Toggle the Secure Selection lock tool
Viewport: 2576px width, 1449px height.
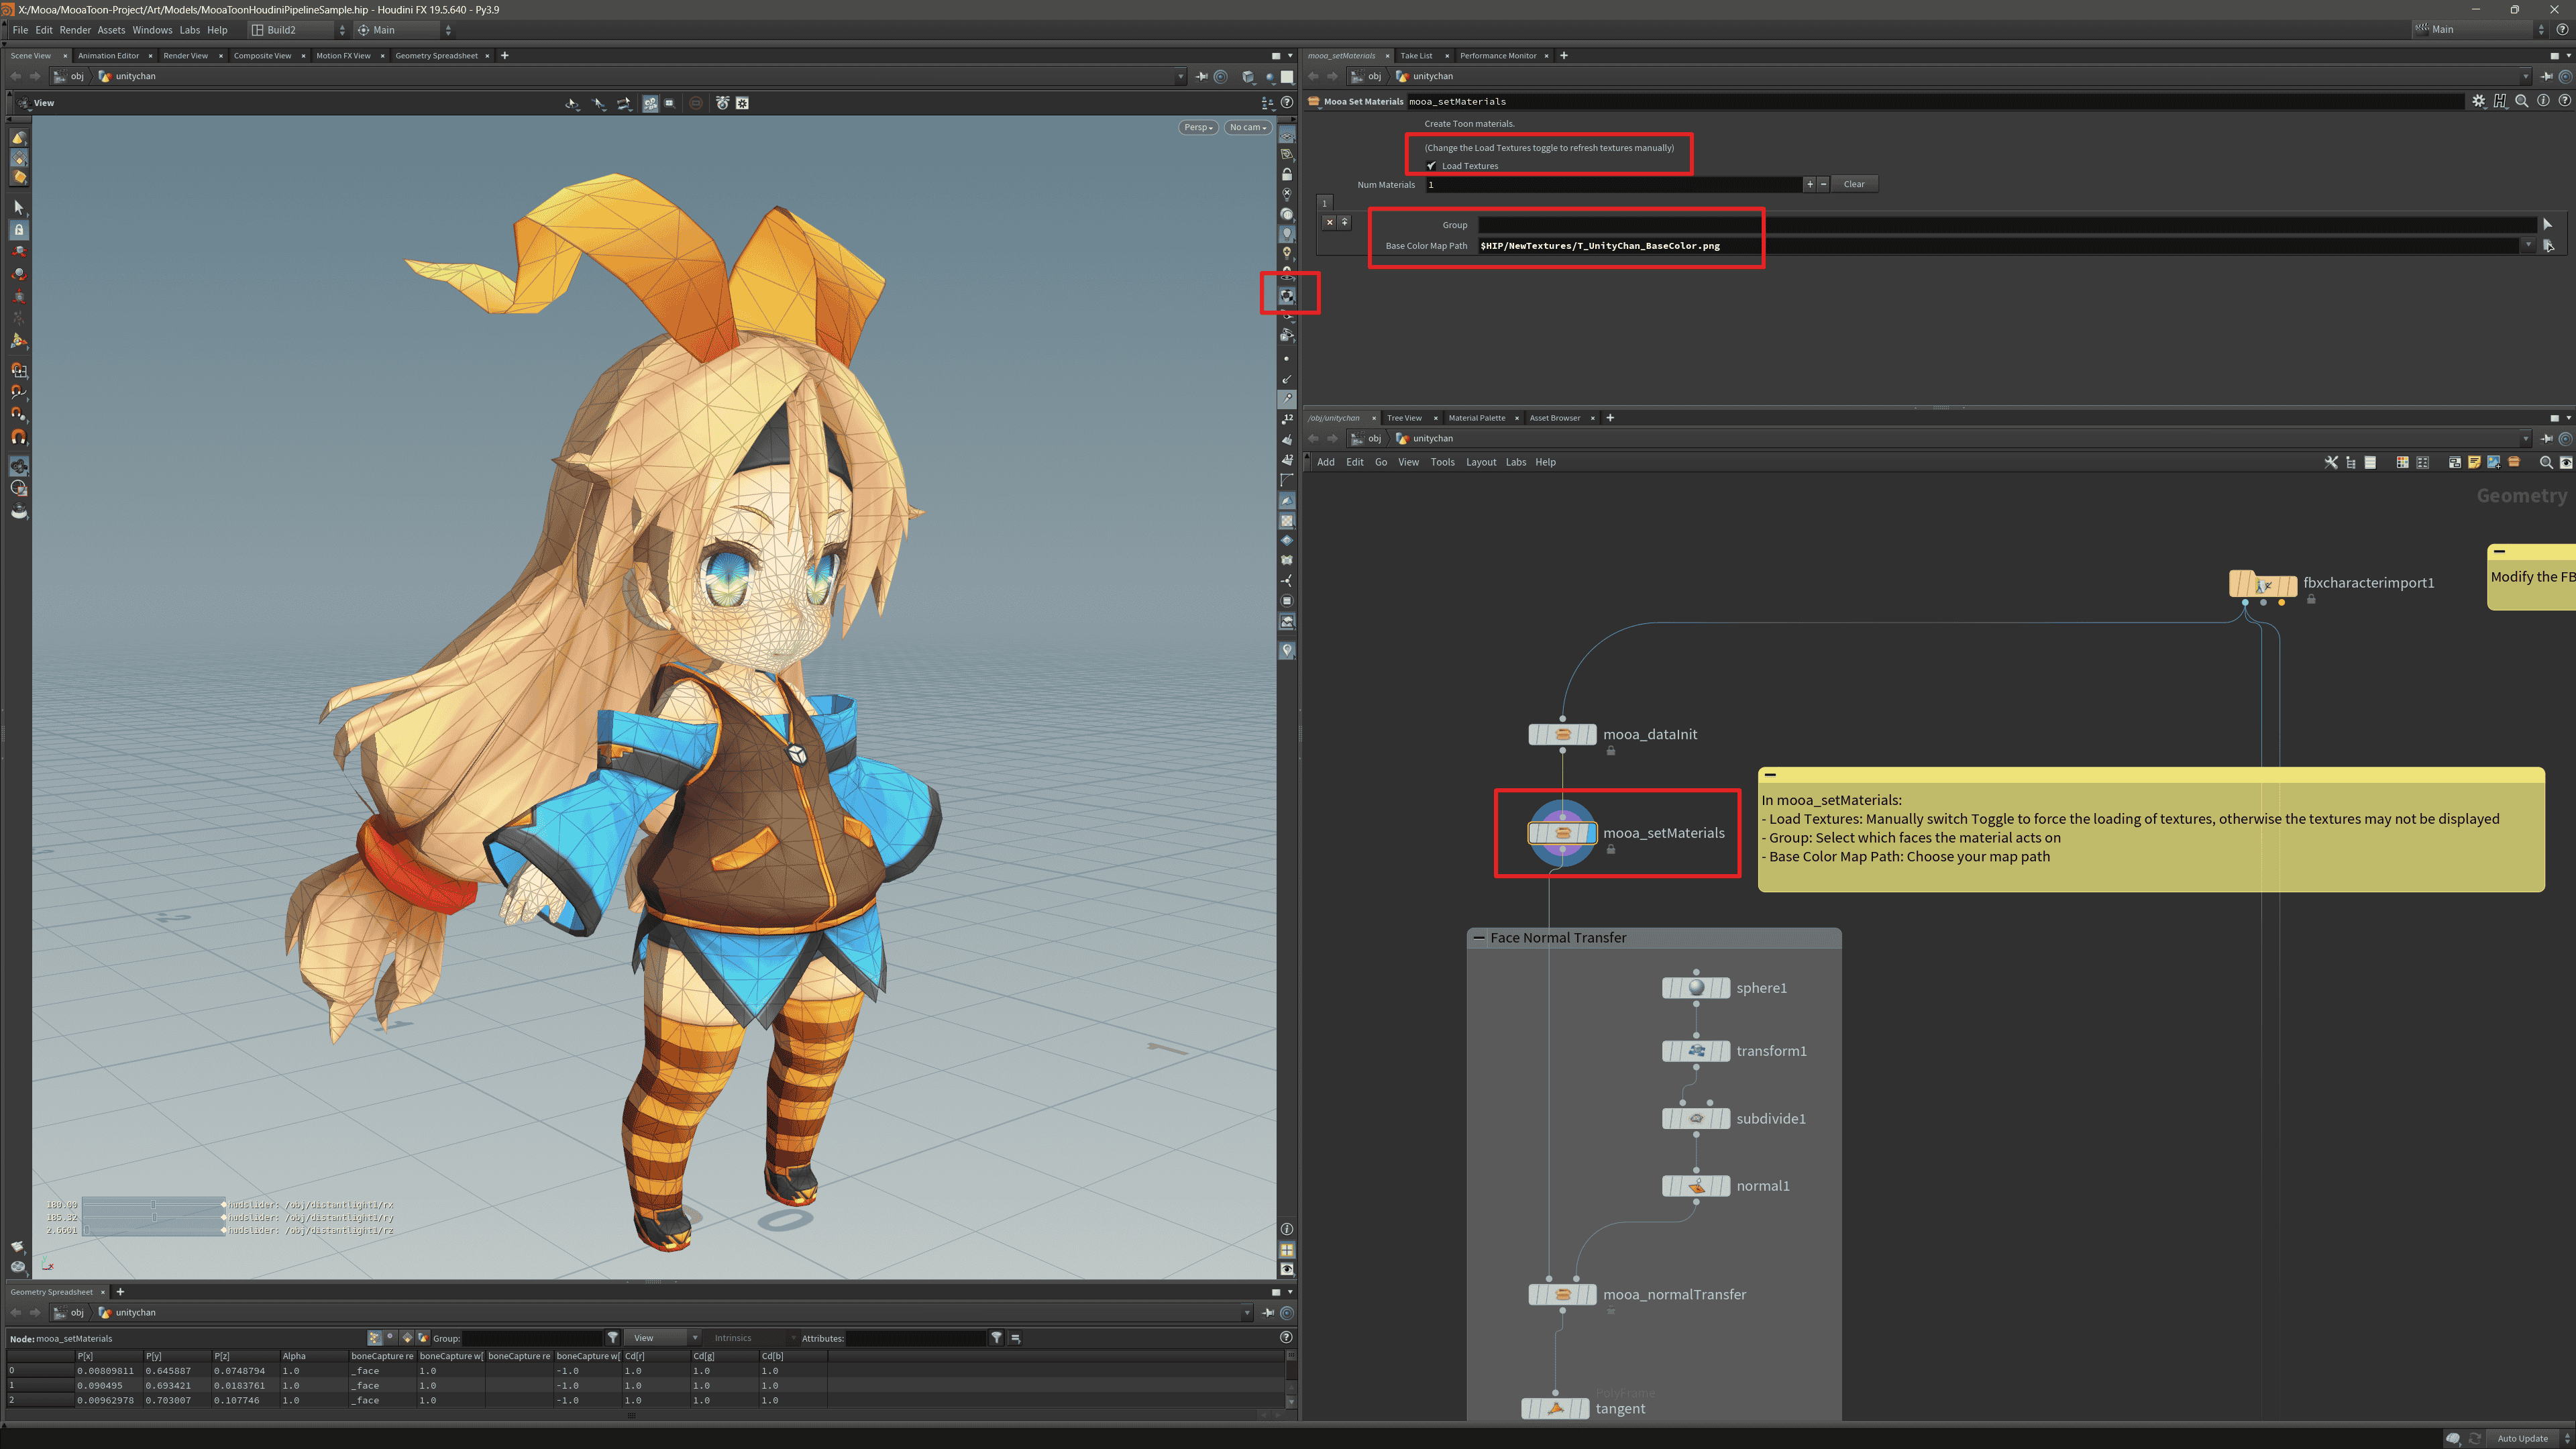click(x=18, y=230)
